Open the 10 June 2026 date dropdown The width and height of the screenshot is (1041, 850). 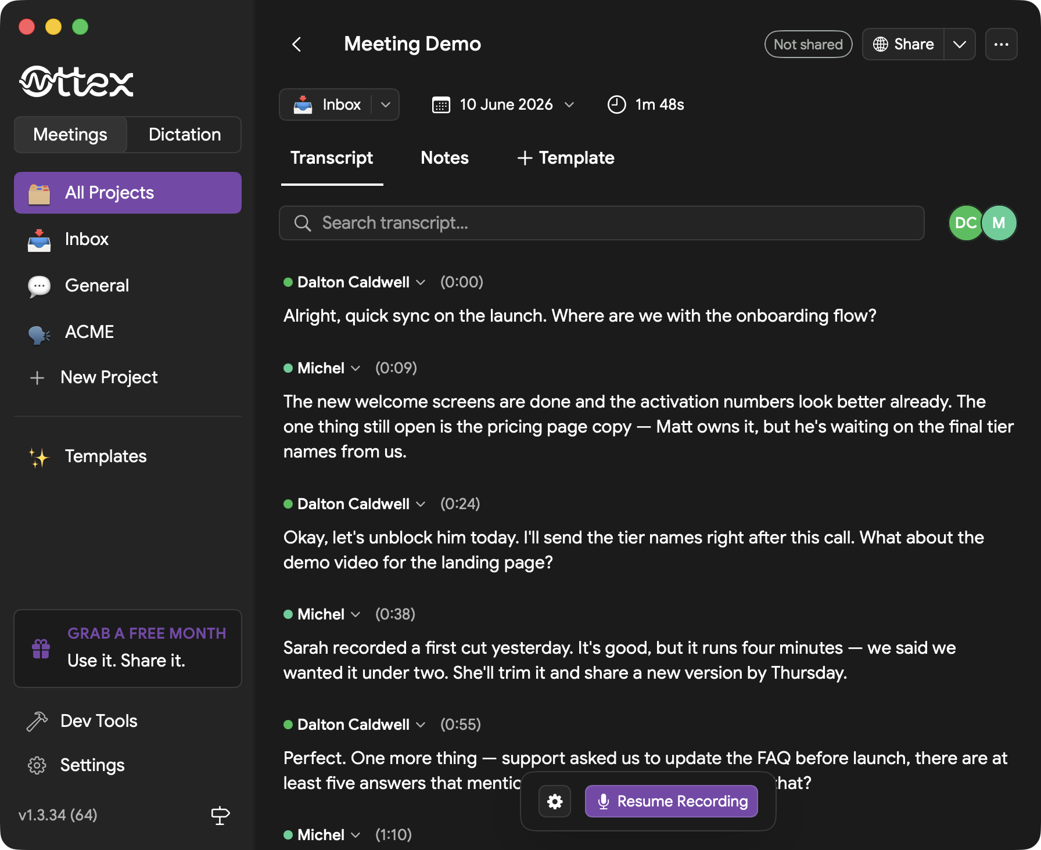point(569,105)
